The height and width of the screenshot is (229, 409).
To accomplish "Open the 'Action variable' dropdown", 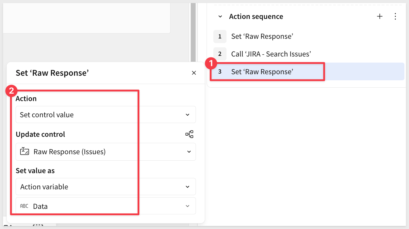I will [x=105, y=187].
